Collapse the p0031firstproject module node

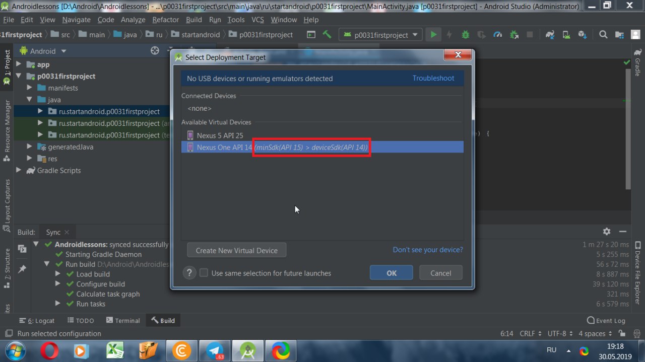(x=19, y=76)
